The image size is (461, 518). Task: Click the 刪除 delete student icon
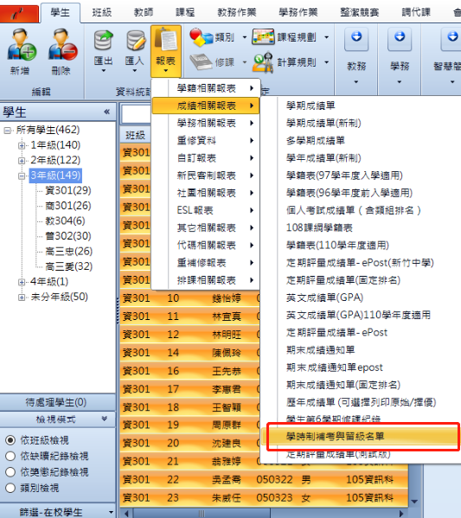pyautogui.click(x=62, y=45)
